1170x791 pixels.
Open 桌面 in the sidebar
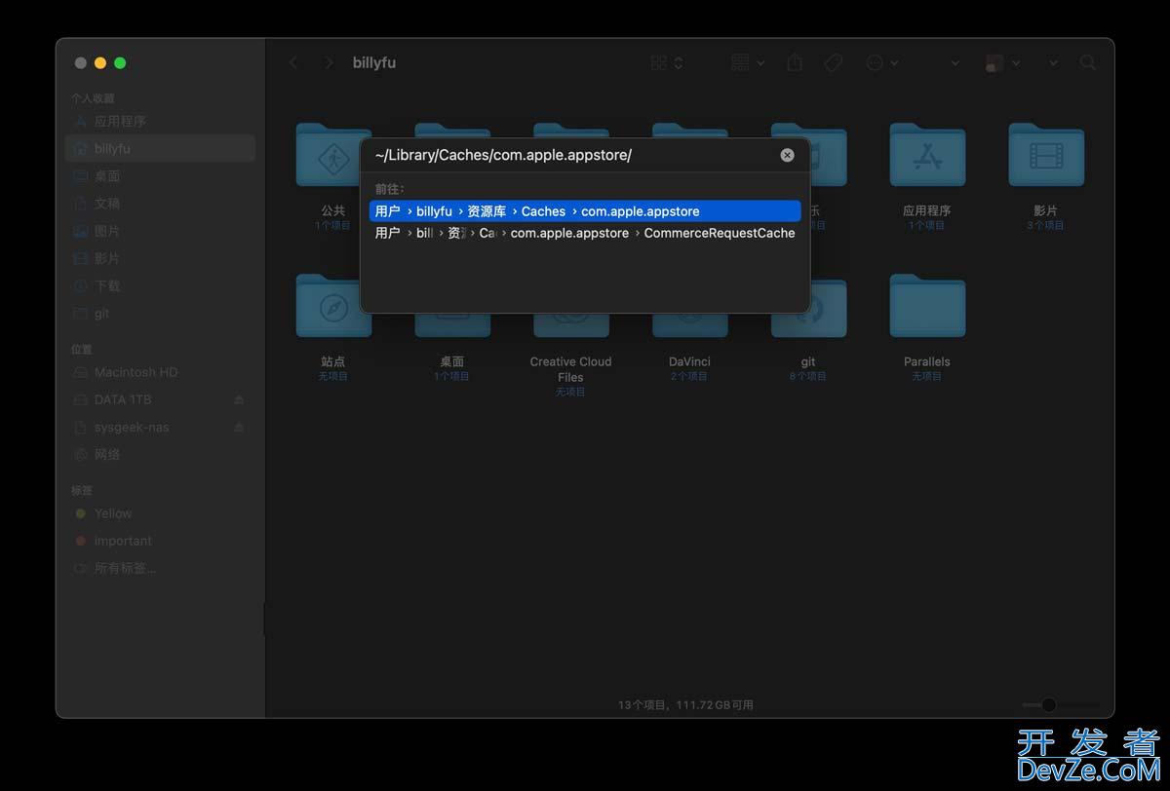[x=160, y=176]
